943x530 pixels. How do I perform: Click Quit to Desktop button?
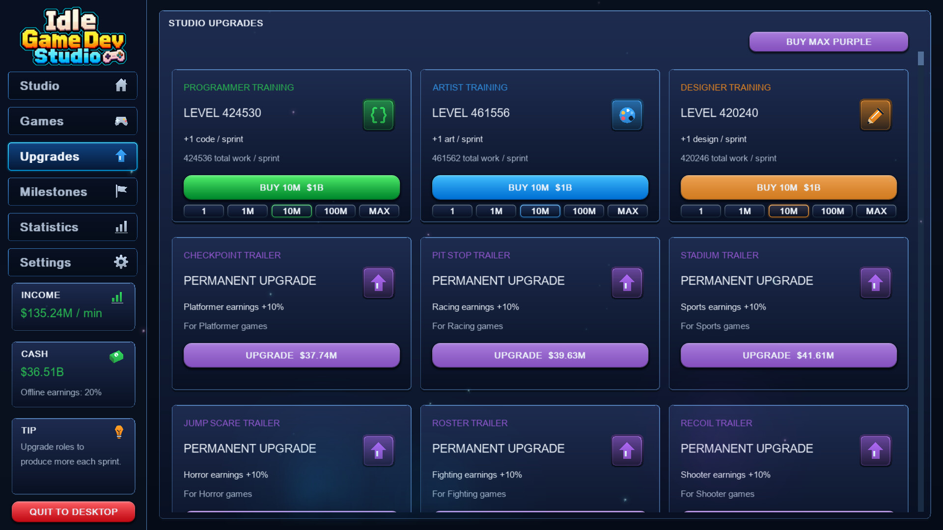[73, 512]
